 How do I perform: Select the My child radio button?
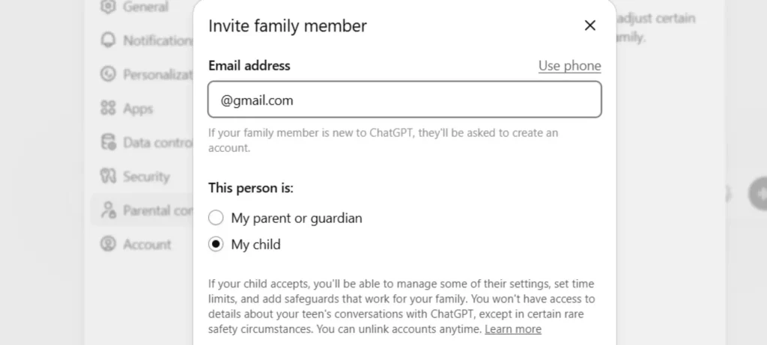[216, 245]
